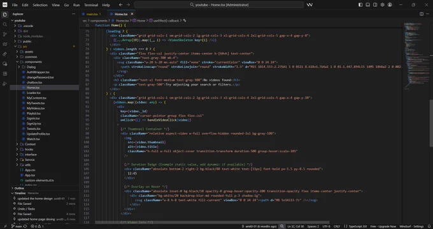
Task: Open UpdateProfile.tsx file
Action: [38, 134]
